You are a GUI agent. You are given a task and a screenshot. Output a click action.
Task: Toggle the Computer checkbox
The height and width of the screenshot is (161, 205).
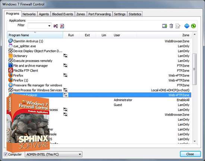(6, 154)
